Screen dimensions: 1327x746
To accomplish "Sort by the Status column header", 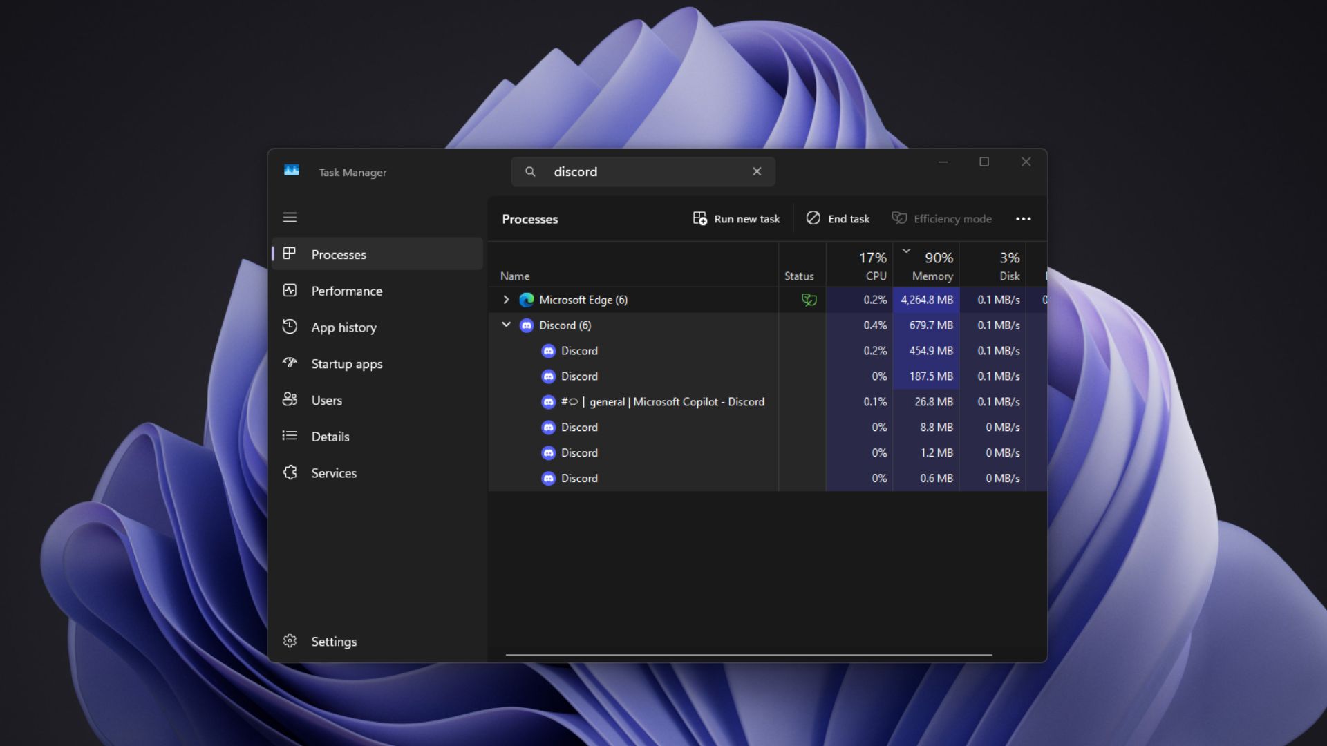I will tap(802, 265).
